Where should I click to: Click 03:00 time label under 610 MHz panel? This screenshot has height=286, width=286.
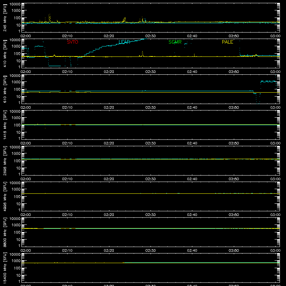(275, 108)
